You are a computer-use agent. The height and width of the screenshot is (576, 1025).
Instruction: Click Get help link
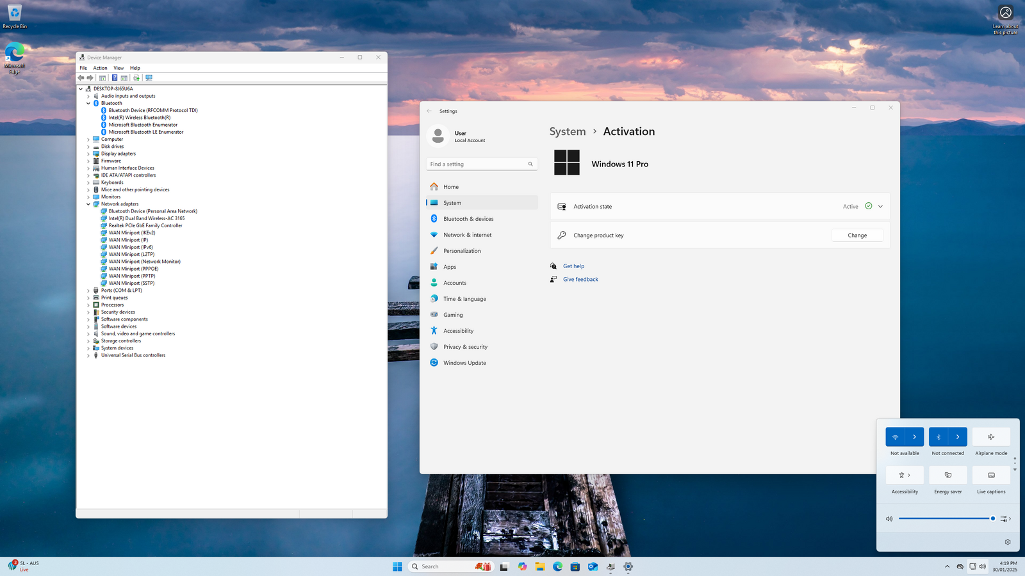coord(573,266)
